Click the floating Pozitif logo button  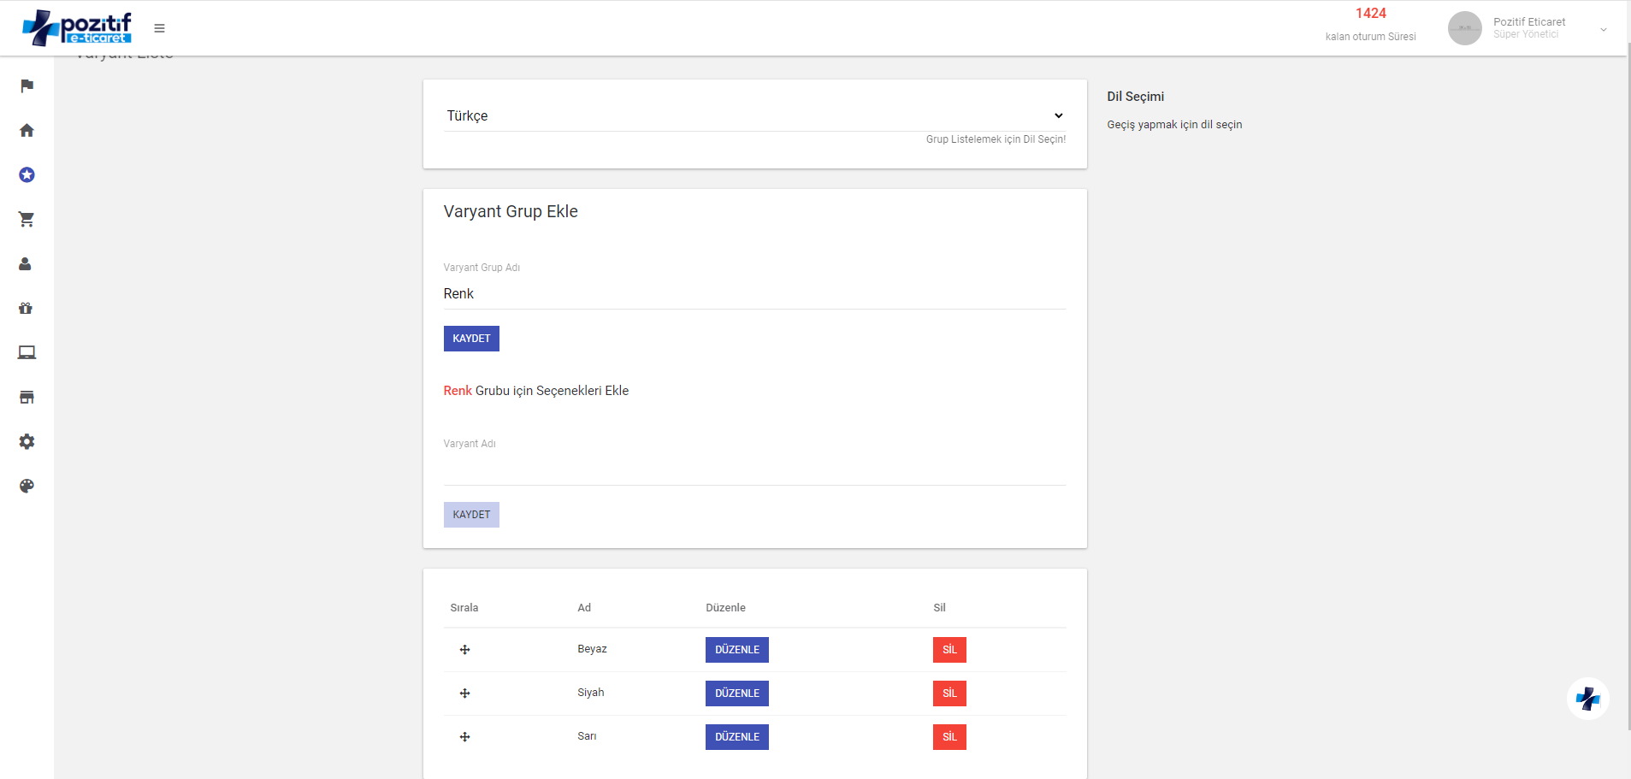tap(1587, 699)
